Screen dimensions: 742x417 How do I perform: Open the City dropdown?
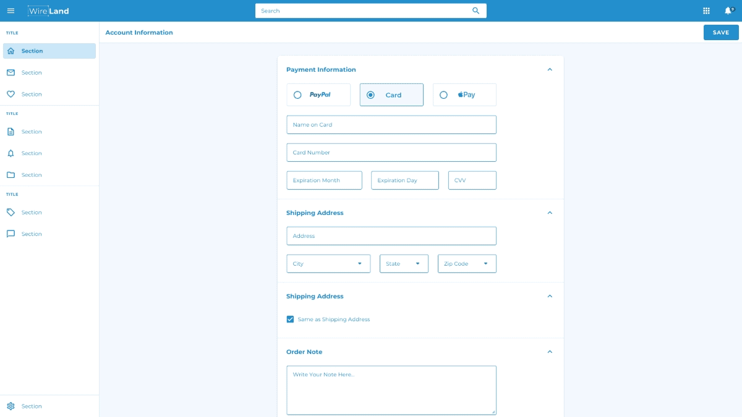(x=328, y=264)
